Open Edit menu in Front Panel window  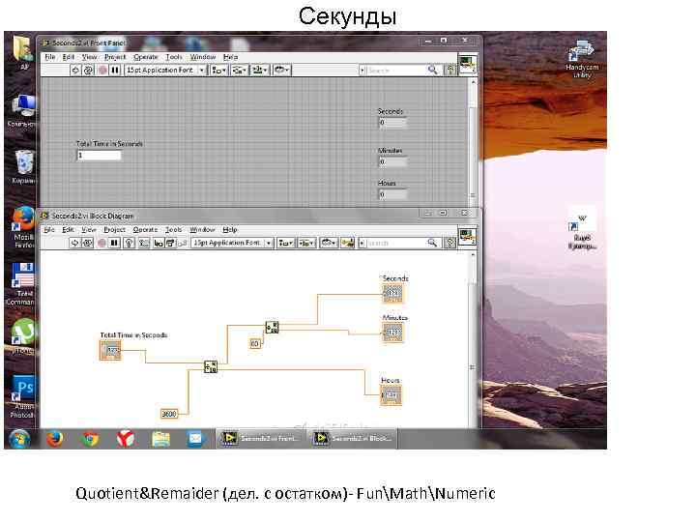(x=69, y=57)
